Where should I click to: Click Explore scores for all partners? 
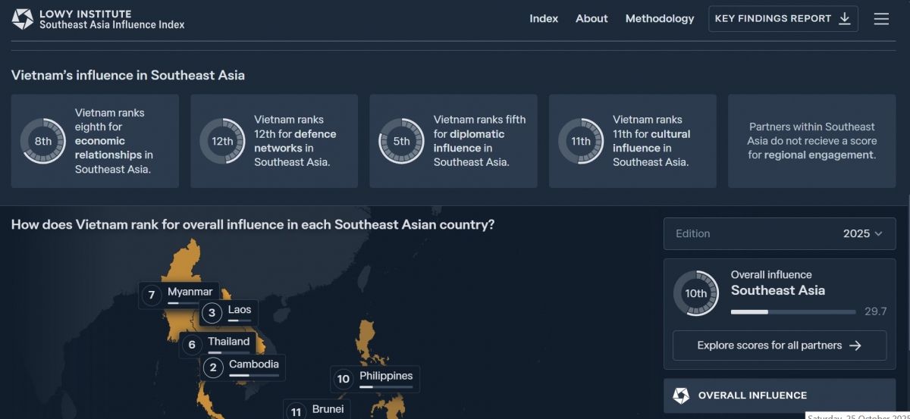click(x=779, y=346)
